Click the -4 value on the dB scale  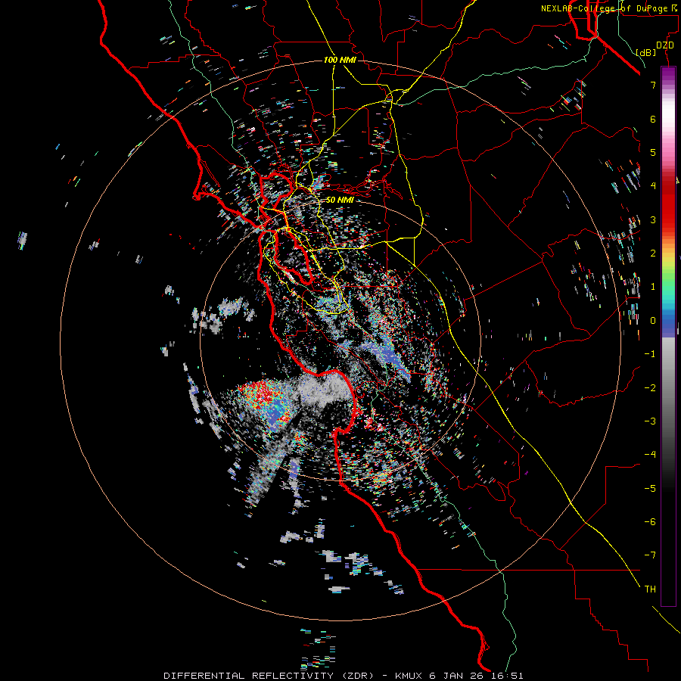click(650, 455)
